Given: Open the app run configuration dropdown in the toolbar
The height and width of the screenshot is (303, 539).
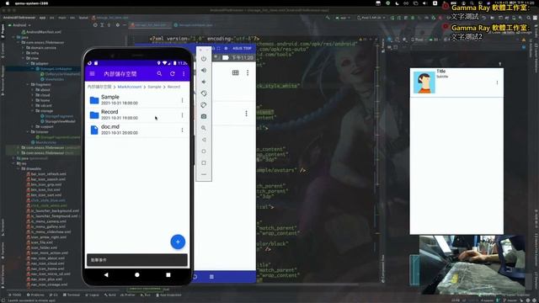Looking at the screenshot, I should click(x=343, y=18).
